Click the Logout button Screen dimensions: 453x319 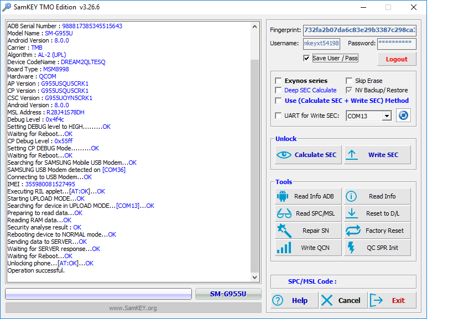397,59
